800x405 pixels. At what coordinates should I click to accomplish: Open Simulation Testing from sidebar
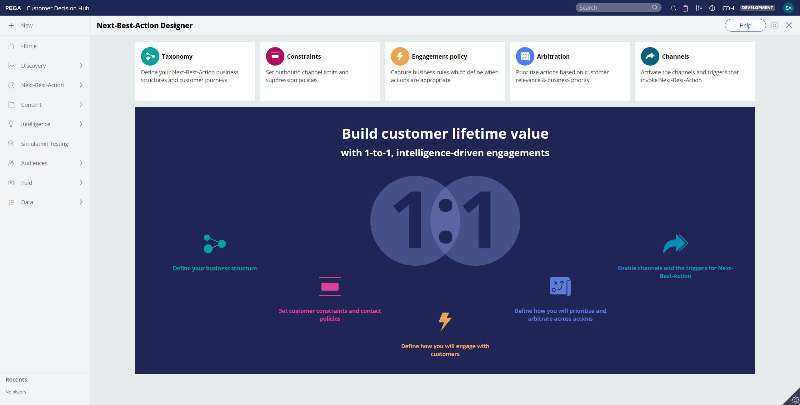[x=44, y=144]
